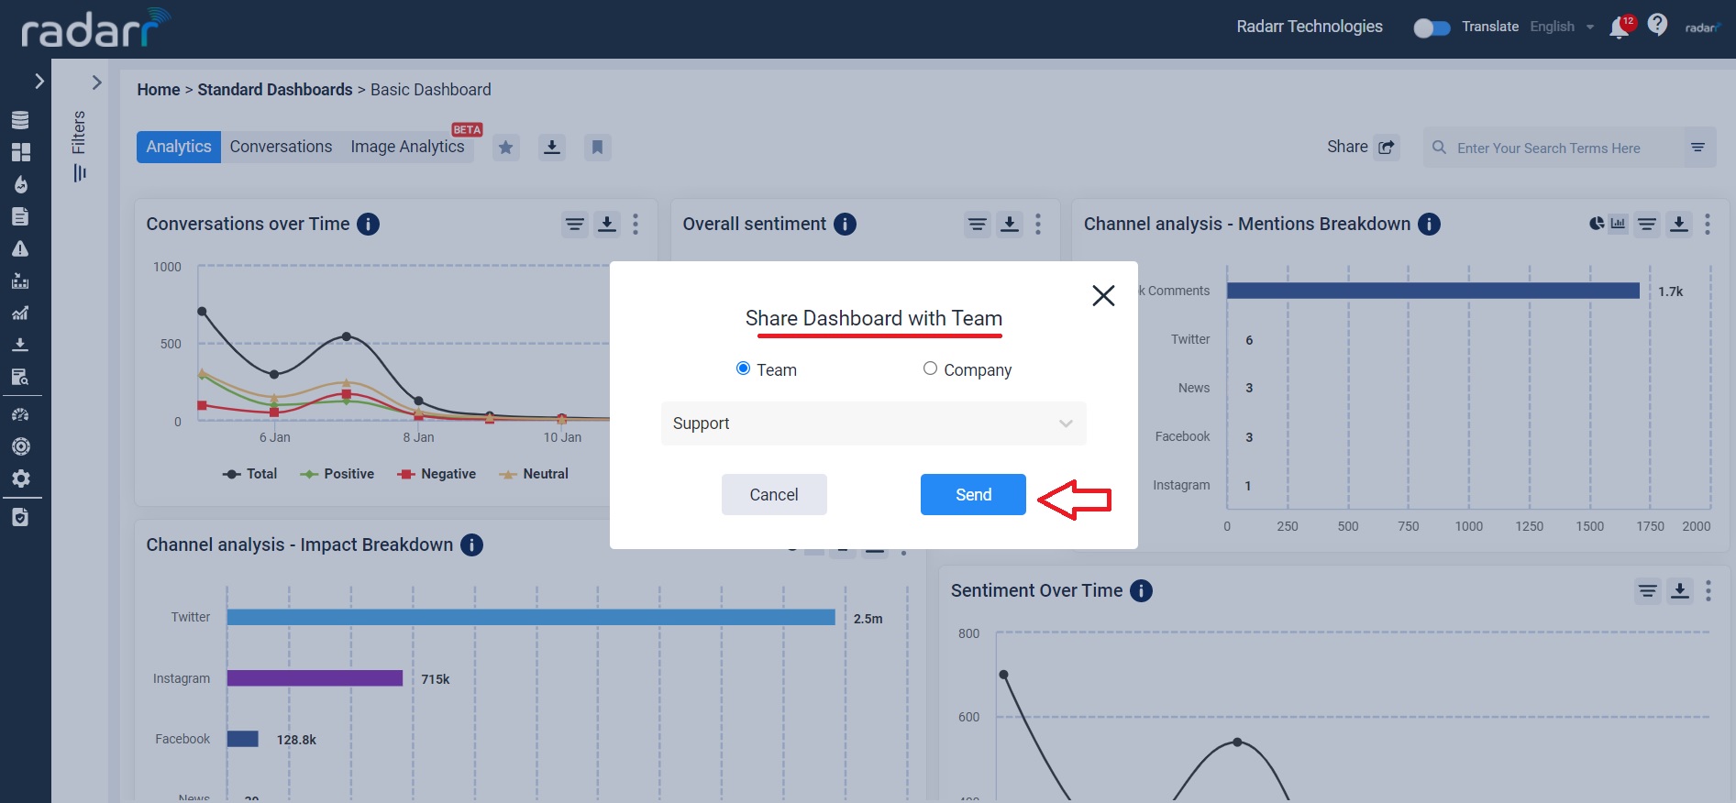Show info for Impact Breakdown widget

(471, 544)
